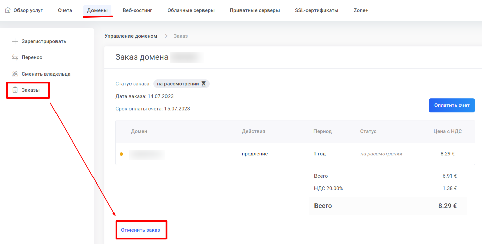
Task: Click the orange status dot in the domain row
Action: coord(121,154)
